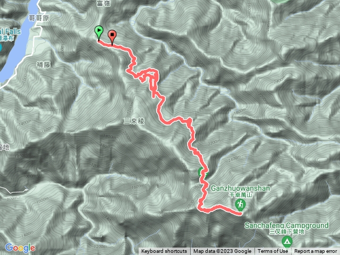Click Map data ©2023 Google text
340x255 pixels.
pyautogui.click(x=223, y=251)
